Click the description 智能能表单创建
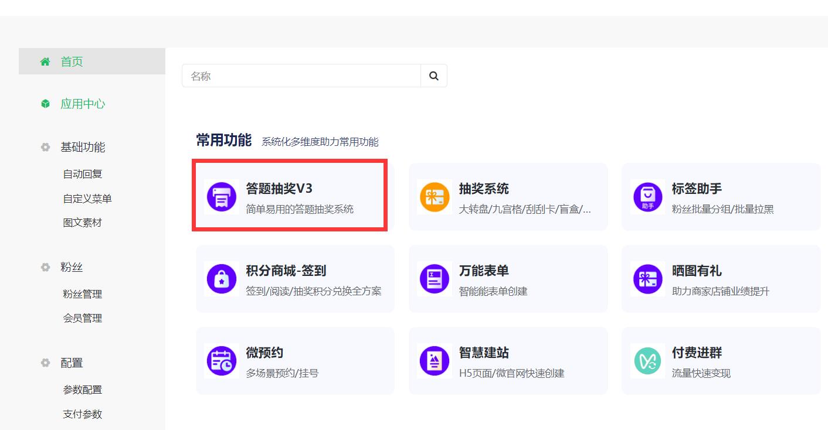 tap(493, 291)
